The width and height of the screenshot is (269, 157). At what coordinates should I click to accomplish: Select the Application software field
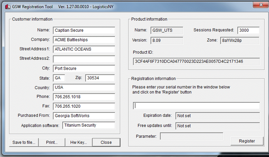[x=89, y=125]
